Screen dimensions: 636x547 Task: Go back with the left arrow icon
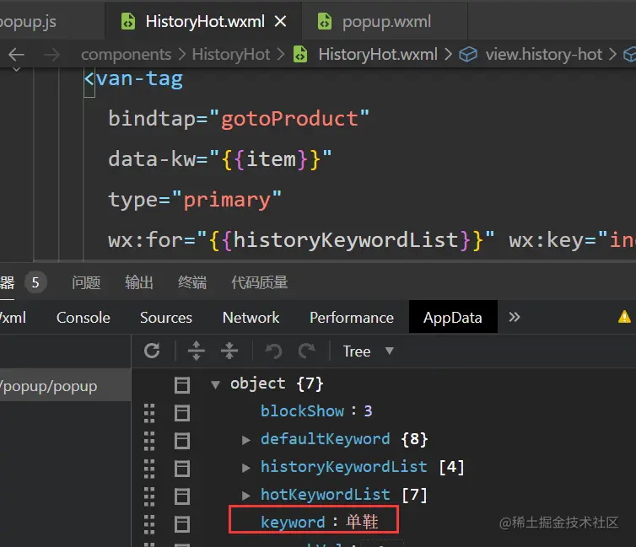point(17,54)
